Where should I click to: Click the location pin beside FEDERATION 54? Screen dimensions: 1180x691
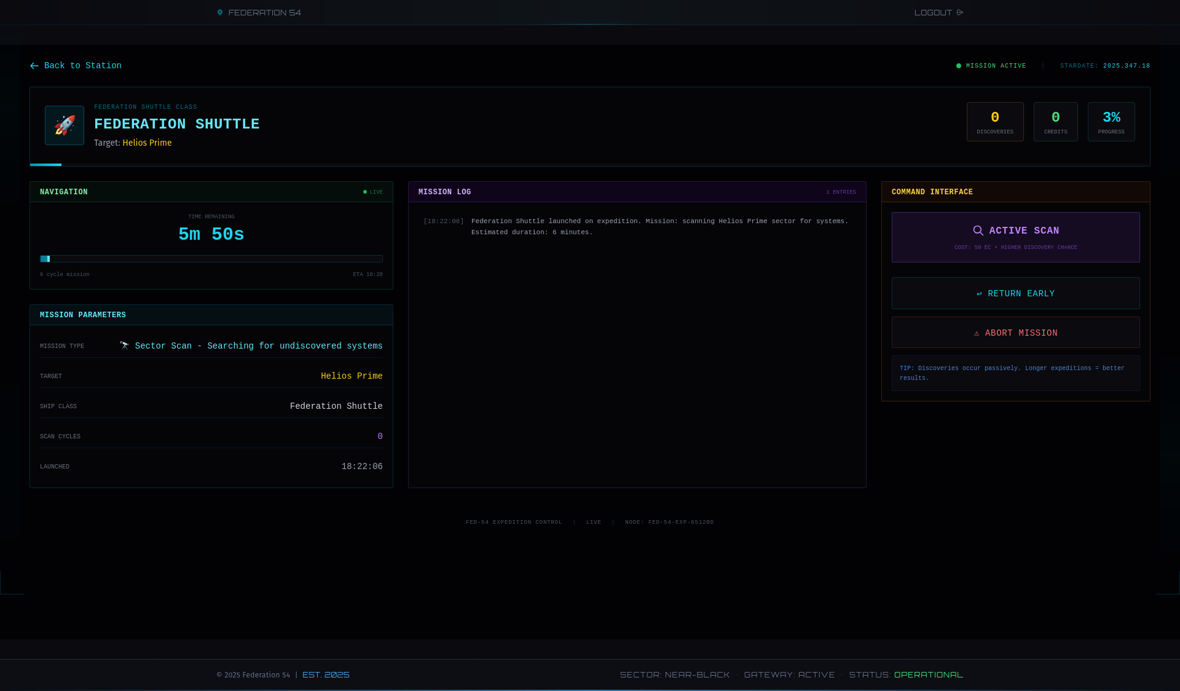pos(219,12)
